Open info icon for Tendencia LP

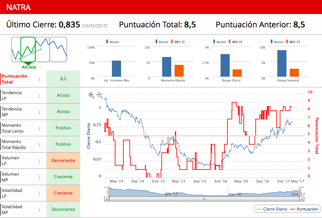point(39,95)
